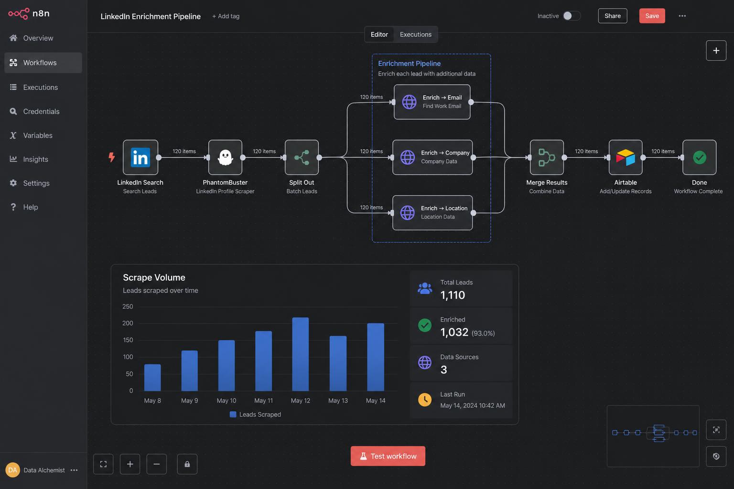Select the Enrich Location node

coord(432,213)
